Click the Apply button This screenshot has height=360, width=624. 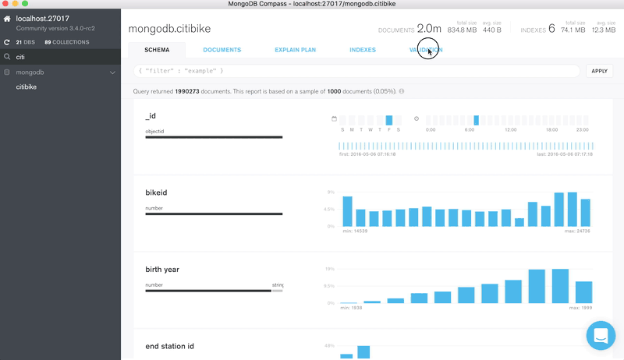[x=599, y=71]
